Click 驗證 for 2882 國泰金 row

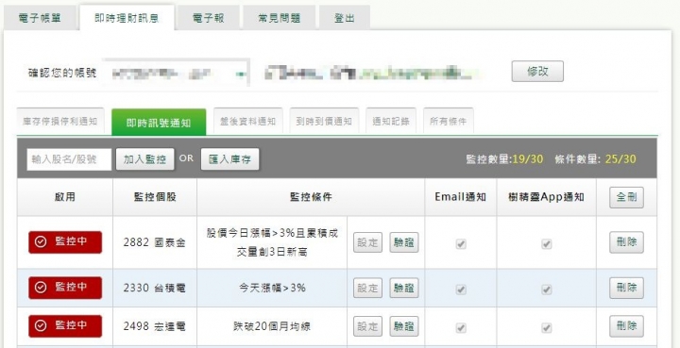(x=404, y=242)
